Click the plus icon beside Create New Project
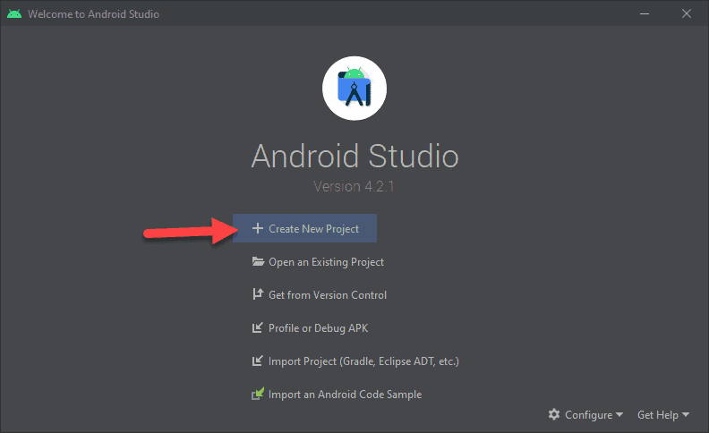This screenshot has height=433, width=709. point(258,229)
